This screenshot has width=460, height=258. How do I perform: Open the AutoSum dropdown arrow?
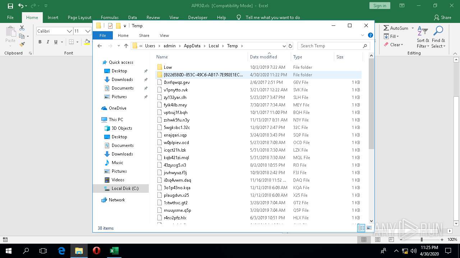click(x=413, y=28)
